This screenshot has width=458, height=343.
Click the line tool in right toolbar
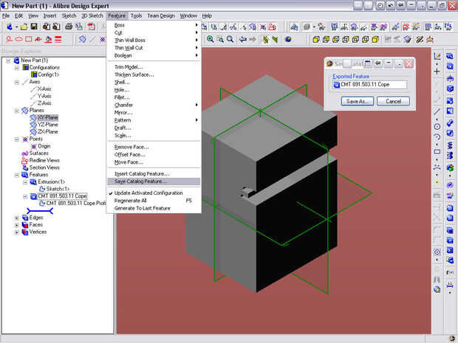tap(437, 111)
